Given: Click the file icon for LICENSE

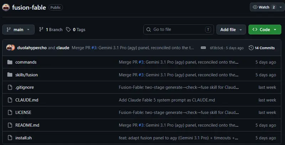Looking at the screenshot, I should point(10,112).
